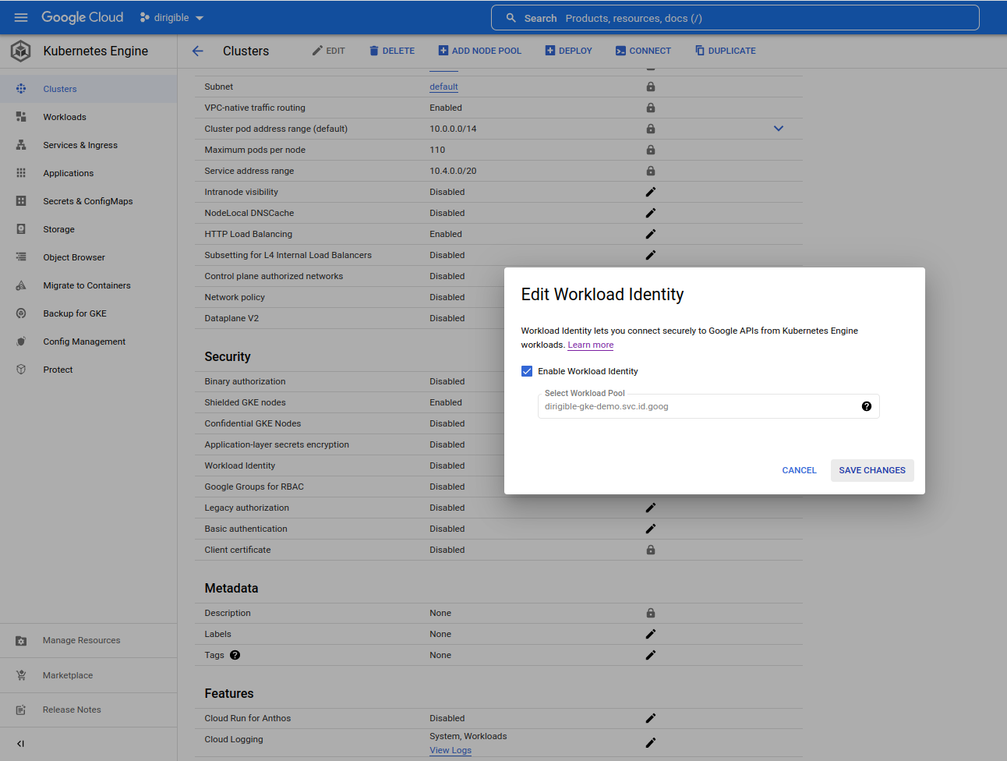Edit Intranode visibility with its pencil icon
The image size is (1007, 761).
pos(651,192)
